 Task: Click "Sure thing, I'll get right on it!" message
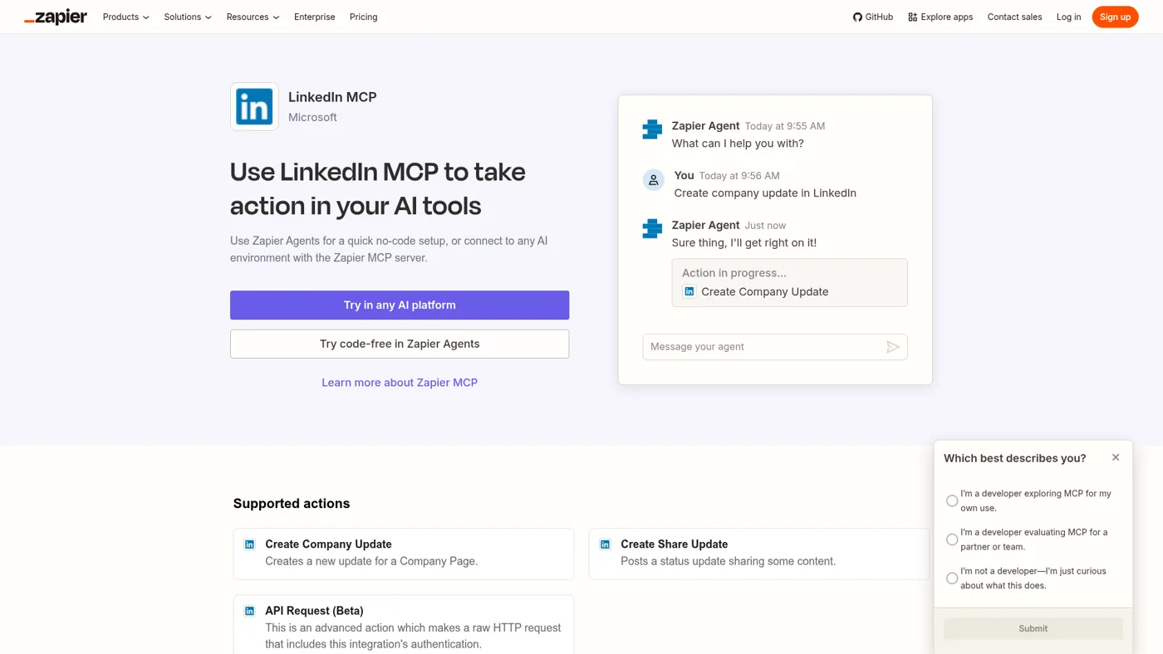pos(744,243)
